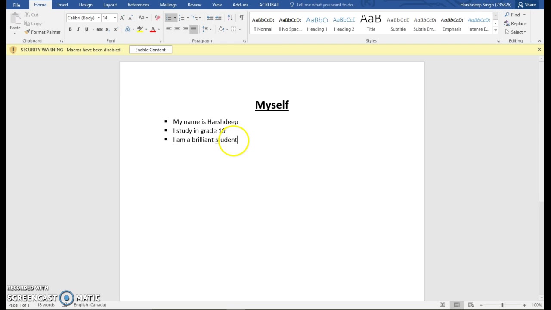
Task: Switch to Print Layout view
Action: [457, 305]
